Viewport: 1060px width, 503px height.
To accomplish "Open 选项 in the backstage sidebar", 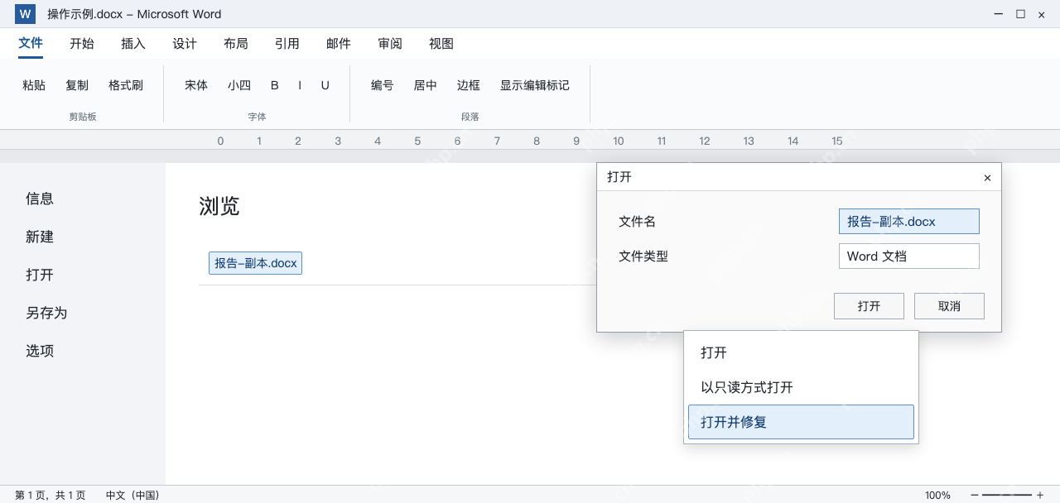I will [40, 351].
